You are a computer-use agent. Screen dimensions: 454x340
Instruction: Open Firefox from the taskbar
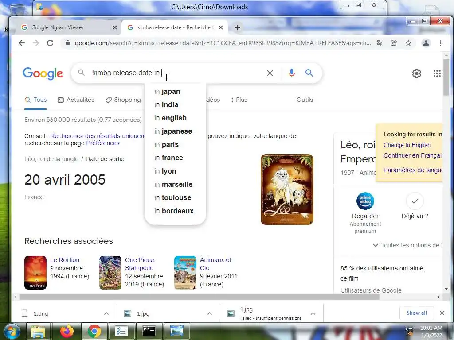pos(67,331)
